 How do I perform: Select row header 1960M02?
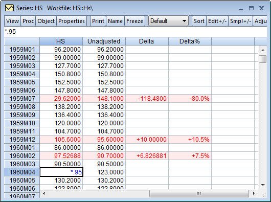(22, 156)
